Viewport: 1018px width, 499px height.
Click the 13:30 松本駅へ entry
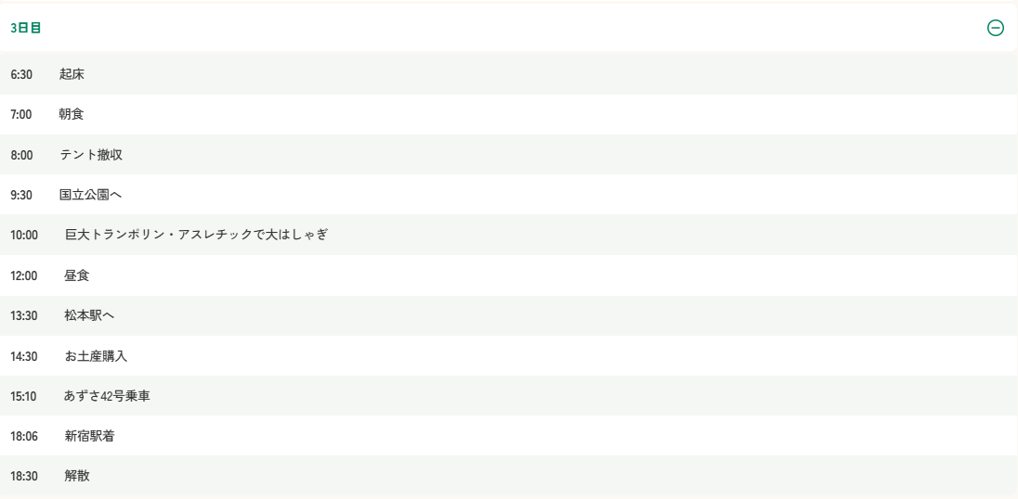coord(509,315)
